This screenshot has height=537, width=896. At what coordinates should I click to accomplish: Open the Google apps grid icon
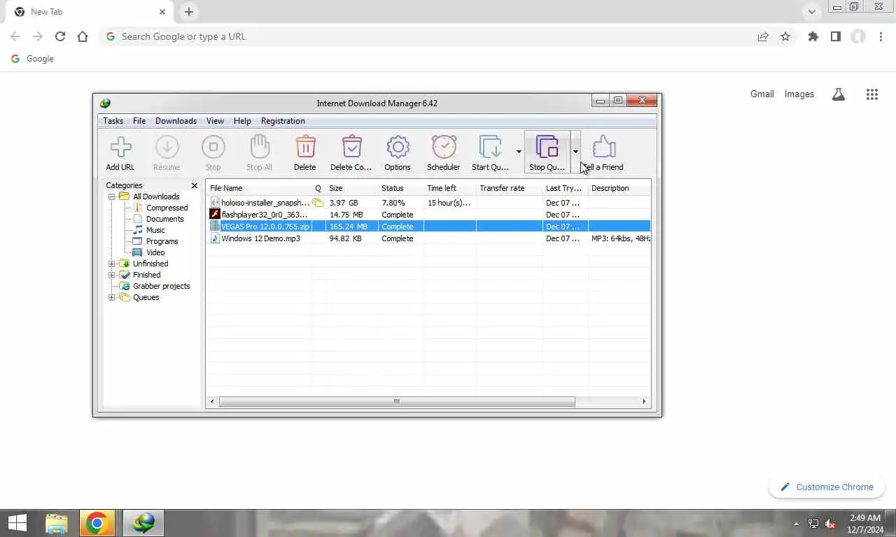click(x=872, y=94)
